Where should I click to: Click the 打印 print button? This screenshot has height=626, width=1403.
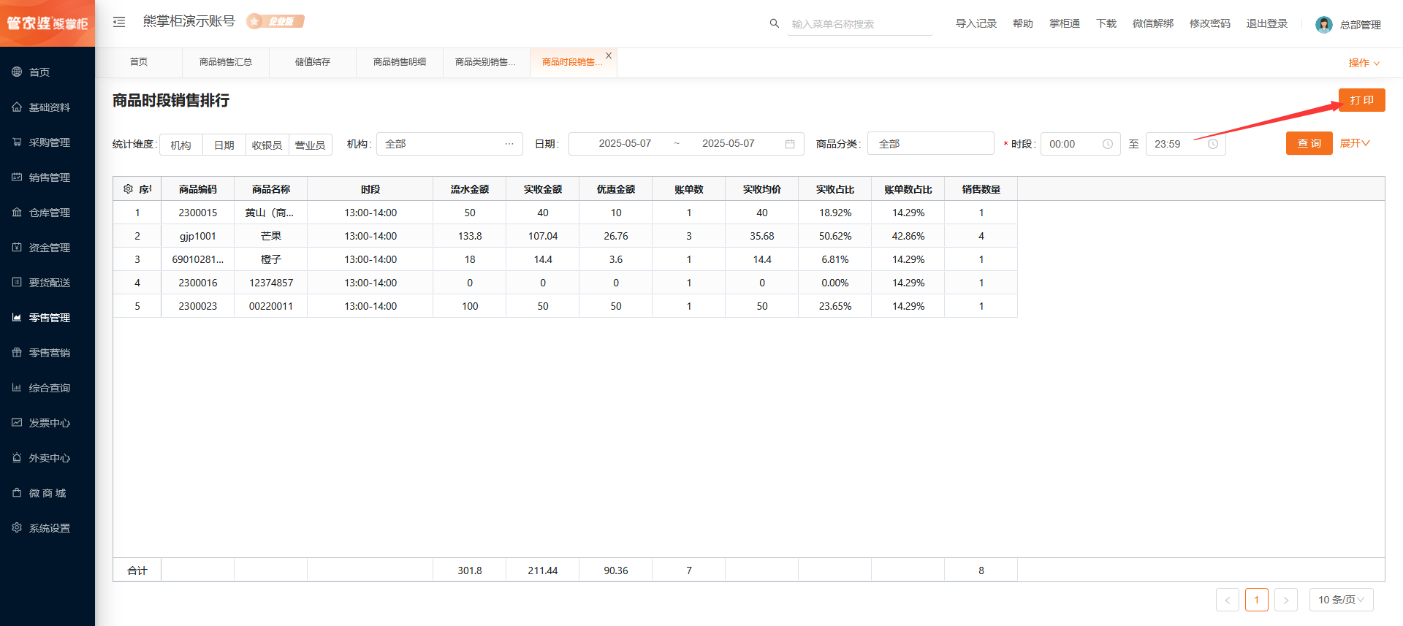pyautogui.click(x=1361, y=100)
